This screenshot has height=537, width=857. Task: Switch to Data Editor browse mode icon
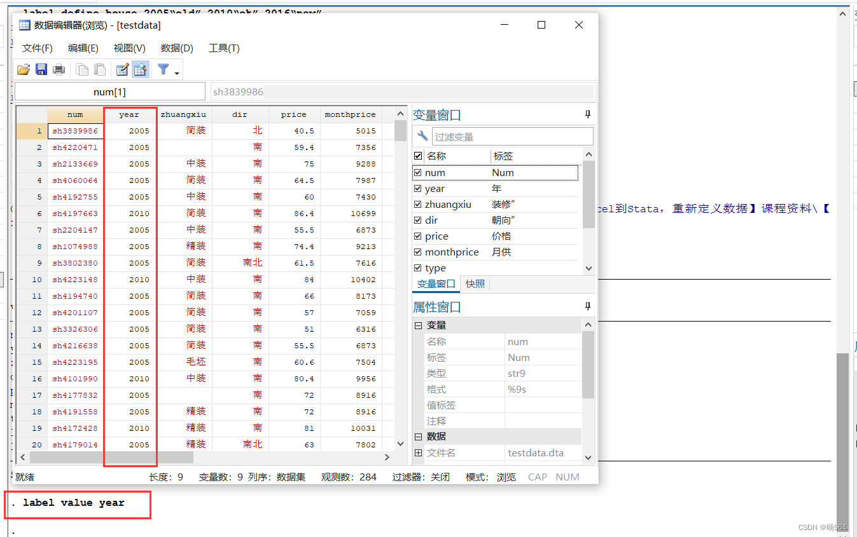click(x=141, y=69)
